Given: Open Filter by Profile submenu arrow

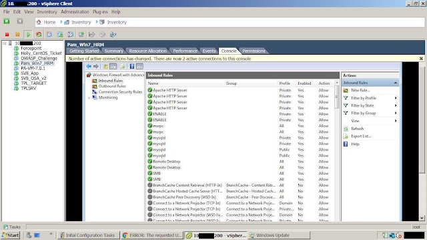Looking at the screenshot, I should click(x=396, y=98).
